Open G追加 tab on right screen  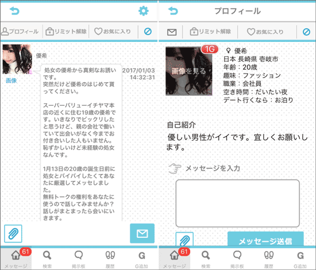coord(300,259)
